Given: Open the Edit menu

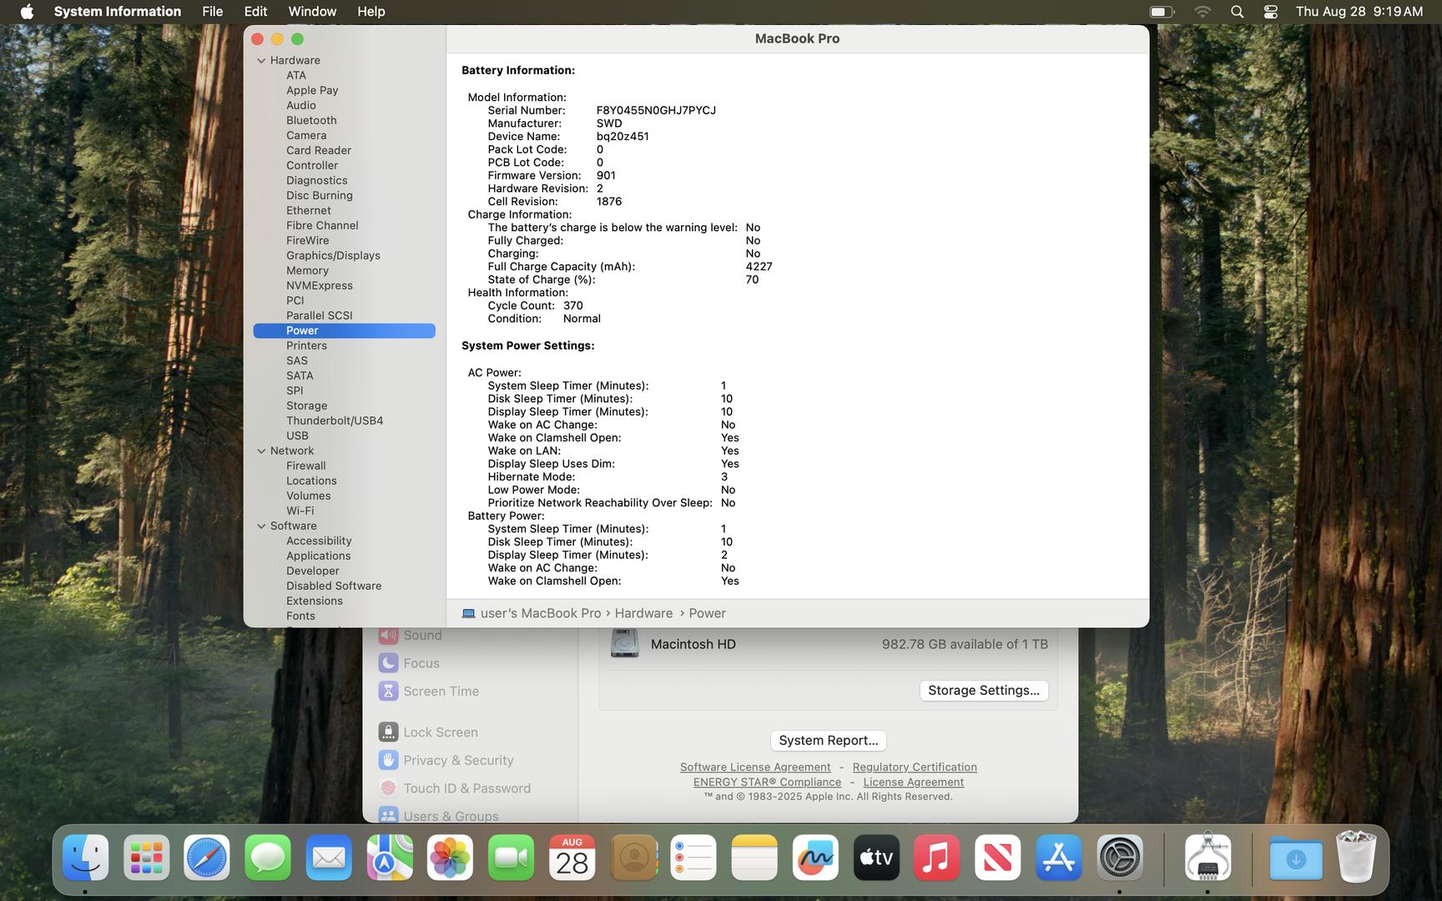Looking at the screenshot, I should (x=255, y=12).
